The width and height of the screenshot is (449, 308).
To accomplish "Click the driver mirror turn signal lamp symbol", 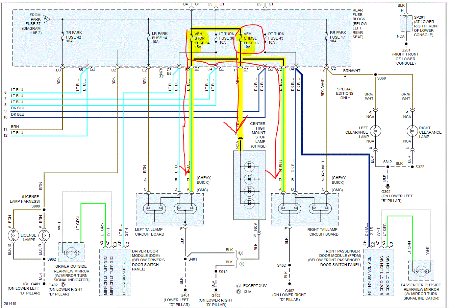I will click(x=72, y=252).
